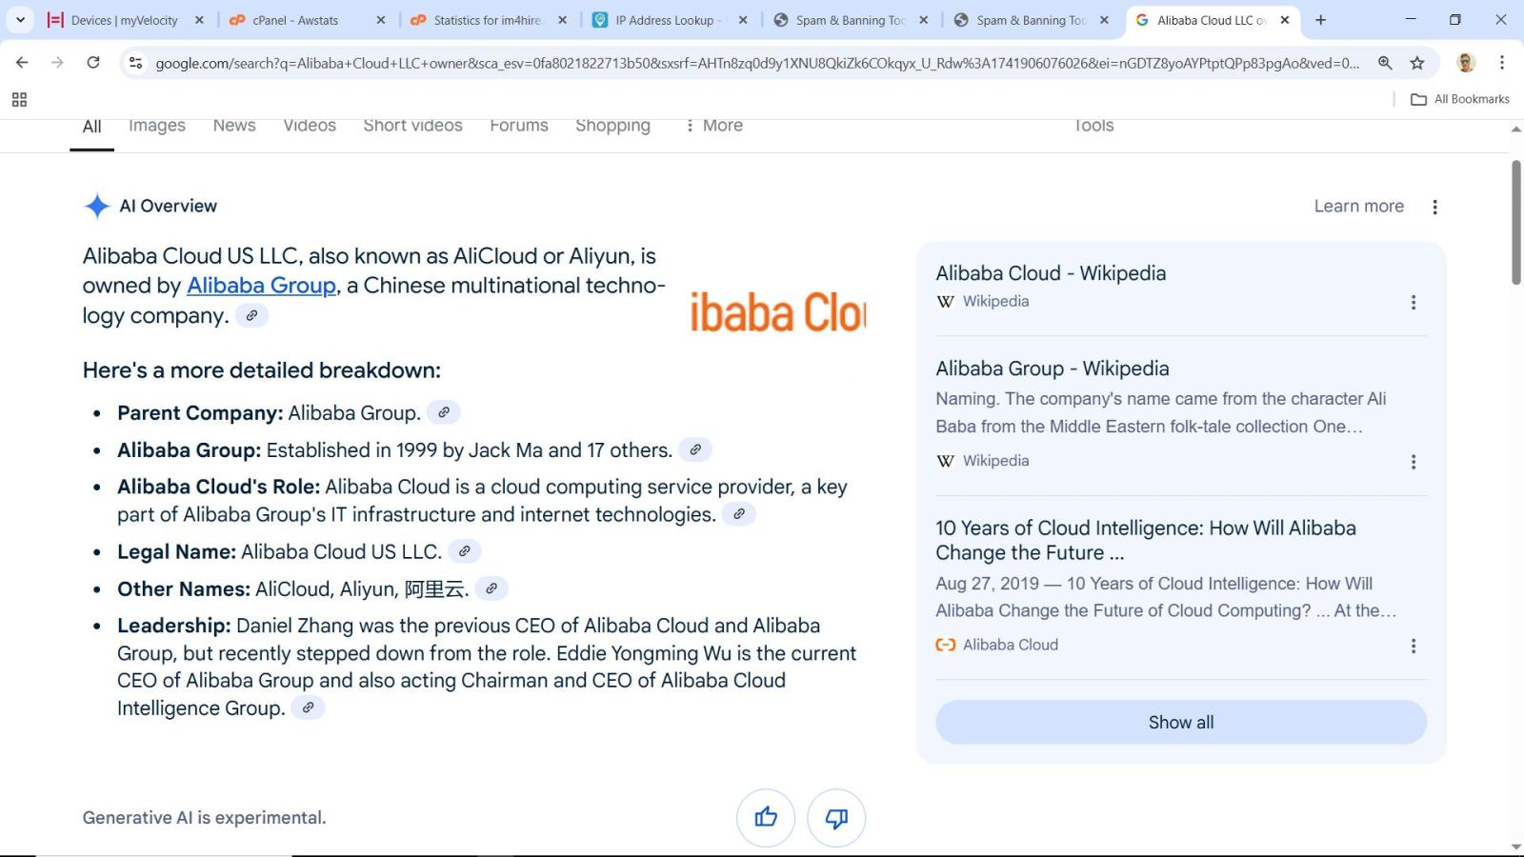The height and width of the screenshot is (857, 1524).
Task: Open the source link icon after Parent Company
Action: coord(443,412)
